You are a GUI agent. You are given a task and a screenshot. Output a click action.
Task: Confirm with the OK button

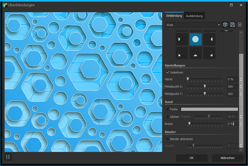click(x=192, y=158)
